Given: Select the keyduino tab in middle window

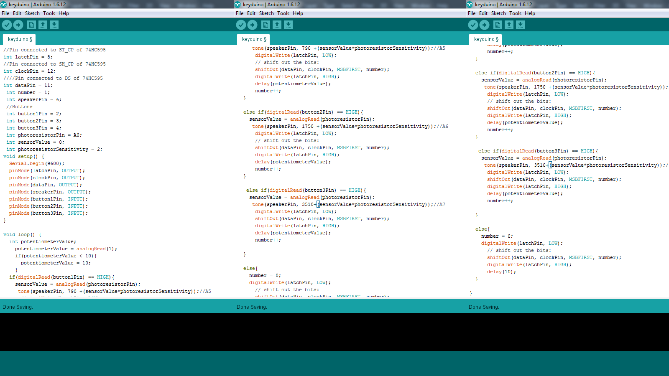Looking at the screenshot, I should point(253,39).
